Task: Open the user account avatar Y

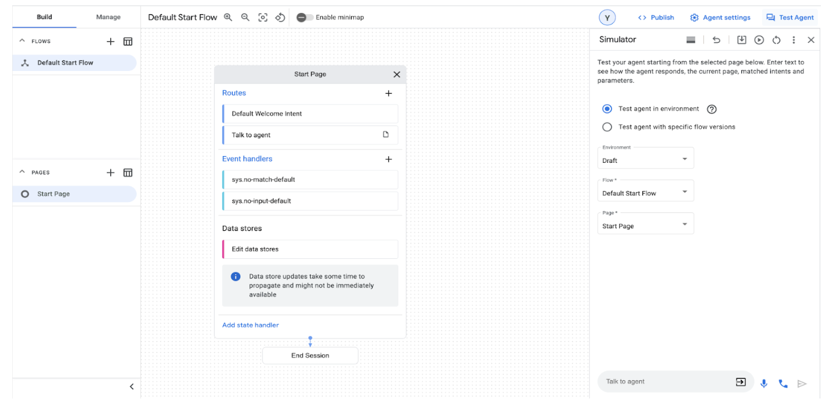Action: pyautogui.click(x=607, y=18)
